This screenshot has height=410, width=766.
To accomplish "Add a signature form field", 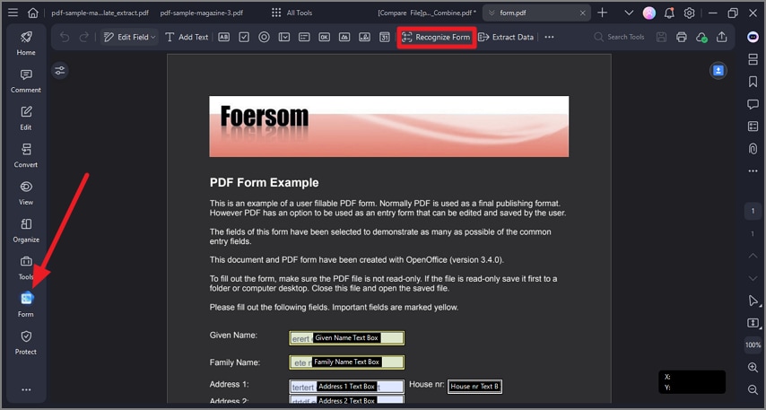I will [364, 37].
